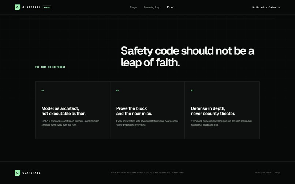This screenshot has height=184, width=295.
Task: Open the Prove the block card heading
Action: [x=134, y=111]
